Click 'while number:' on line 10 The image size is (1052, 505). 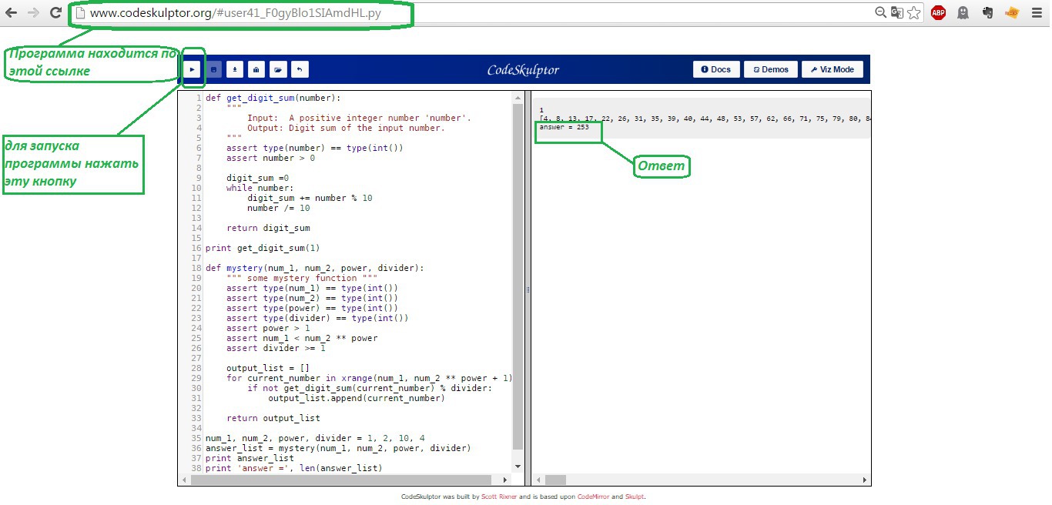tap(260, 188)
